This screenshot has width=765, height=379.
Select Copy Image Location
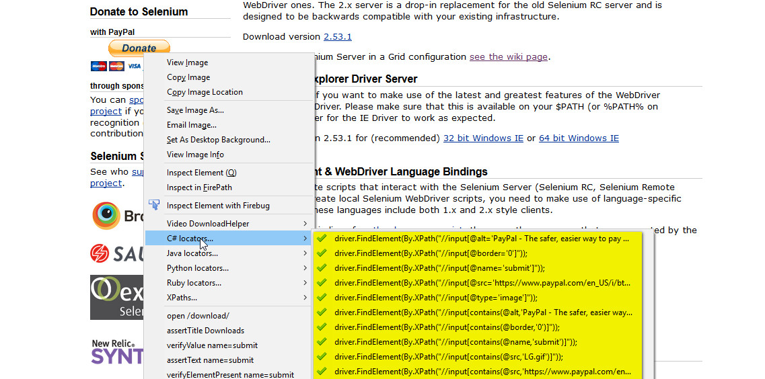[x=205, y=91]
